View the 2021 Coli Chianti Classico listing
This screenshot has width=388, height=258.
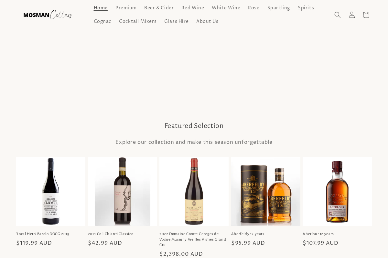pyautogui.click(x=111, y=234)
